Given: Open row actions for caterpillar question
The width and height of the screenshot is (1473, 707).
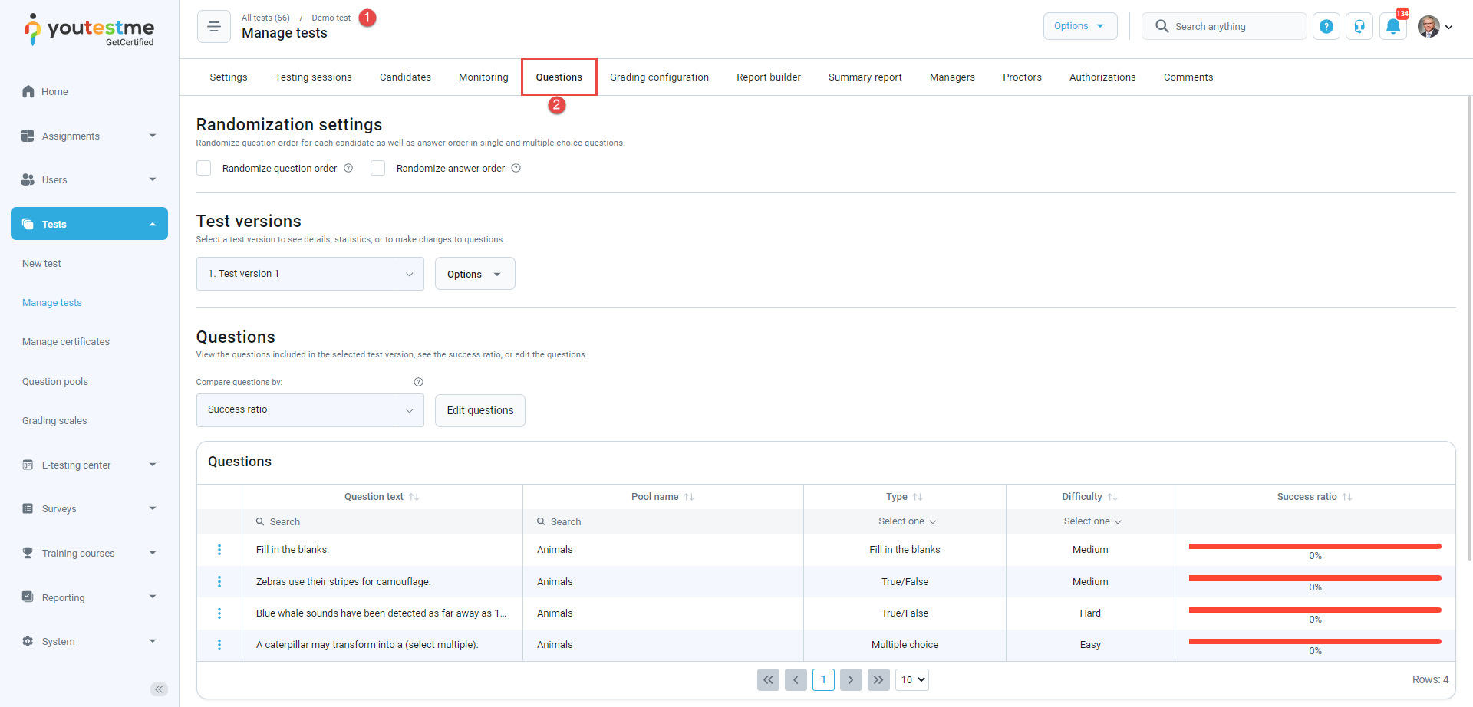Looking at the screenshot, I should (x=219, y=645).
